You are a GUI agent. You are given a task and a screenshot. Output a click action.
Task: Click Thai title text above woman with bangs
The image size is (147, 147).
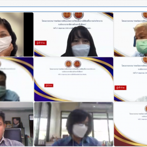click(x=72, y=23)
